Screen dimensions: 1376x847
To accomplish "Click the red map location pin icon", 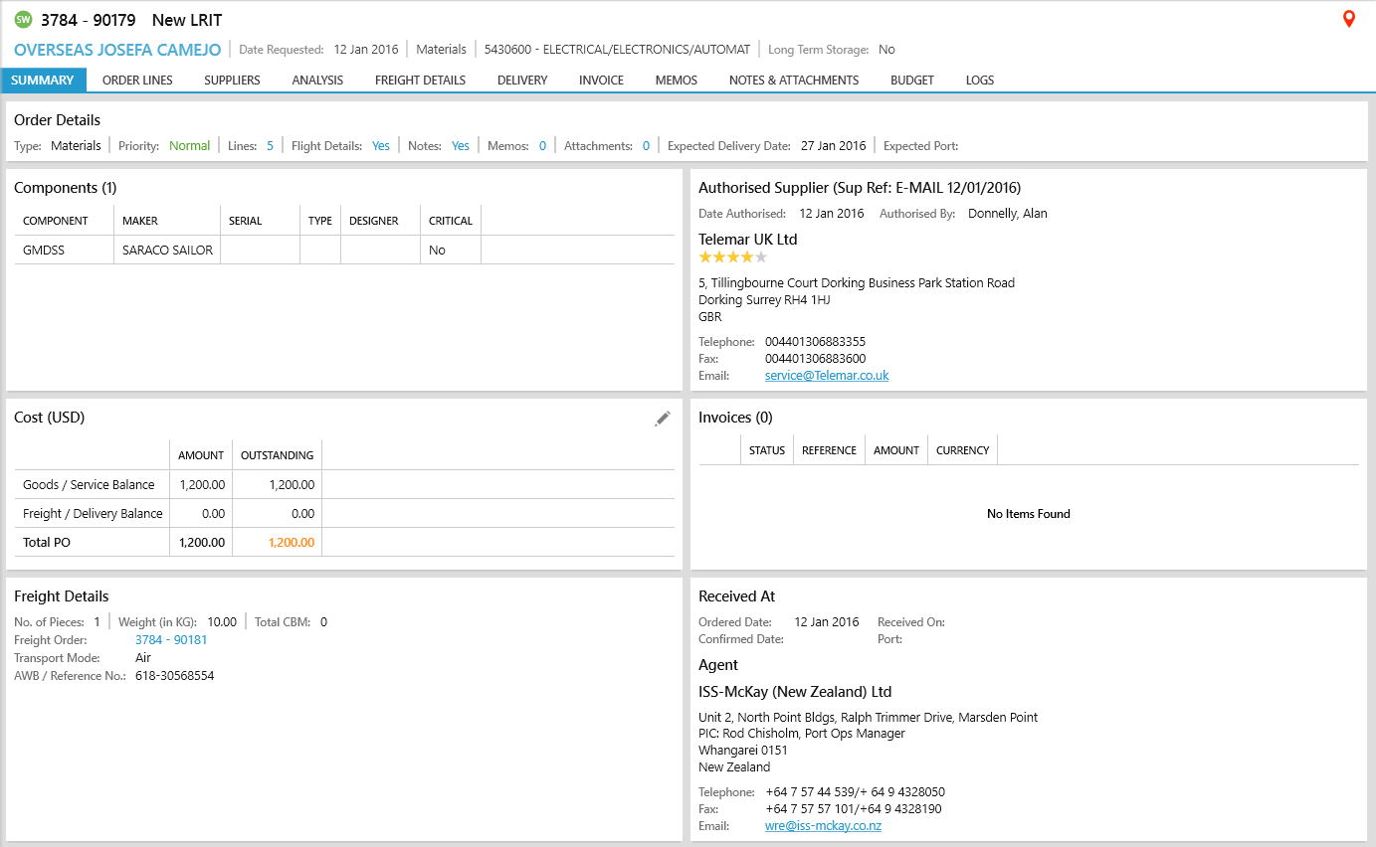I will coord(1349,19).
